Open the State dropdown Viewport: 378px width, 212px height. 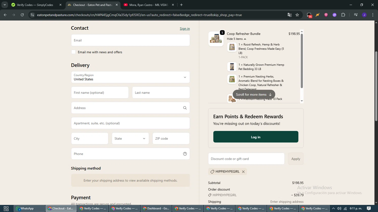pos(130,138)
